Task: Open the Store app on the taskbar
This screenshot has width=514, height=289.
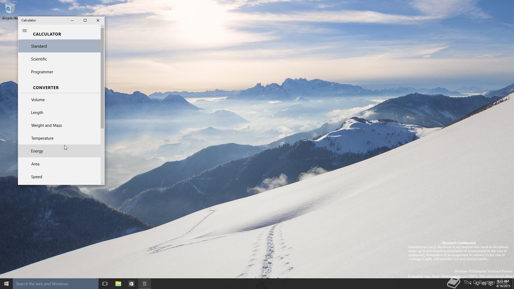Action: point(131,284)
